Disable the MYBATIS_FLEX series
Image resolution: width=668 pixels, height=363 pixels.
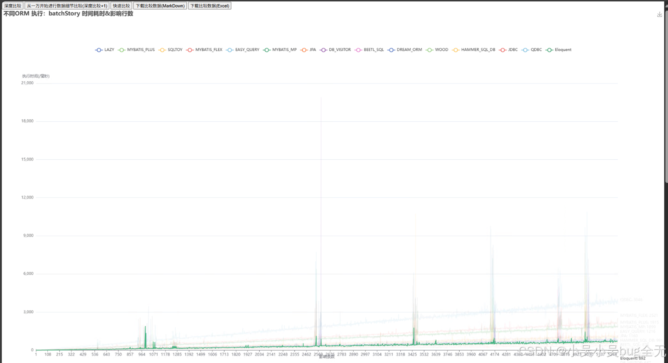coord(204,50)
